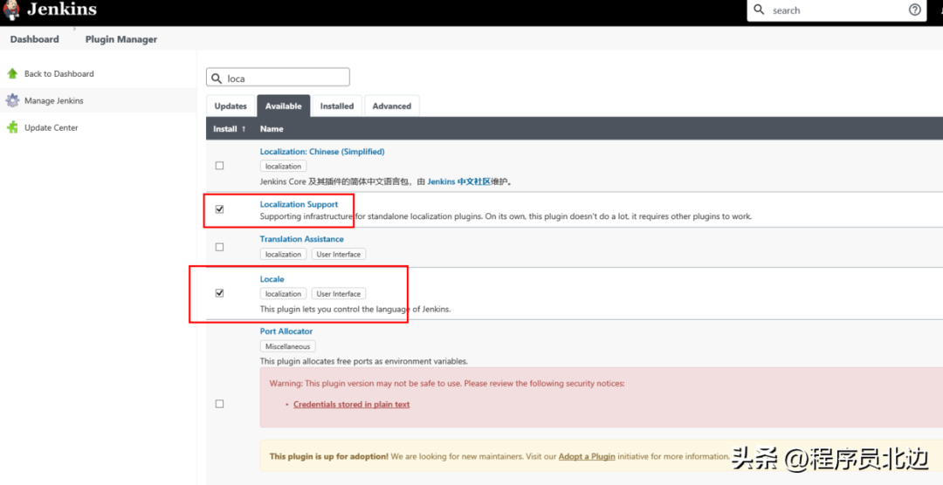Uncheck the Localization Support install checkbox

point(219,209)
